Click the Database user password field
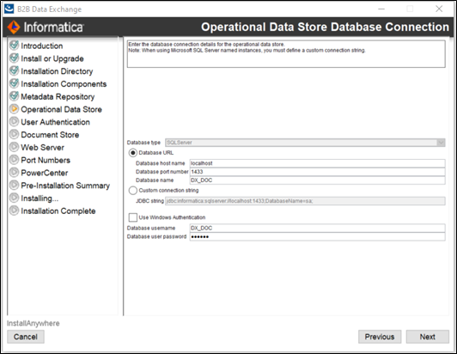 pos(317,236)
